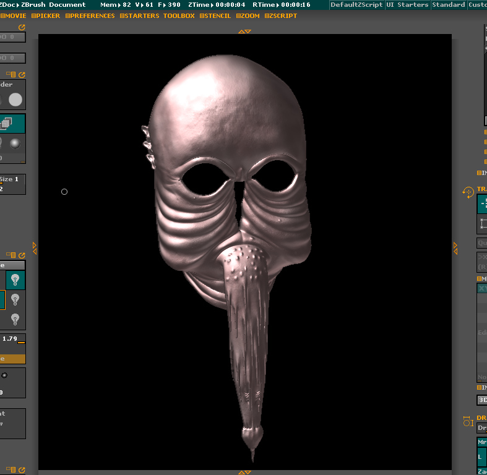
Task: Select the flat white circle render mode
Action: tap(15, 100)
